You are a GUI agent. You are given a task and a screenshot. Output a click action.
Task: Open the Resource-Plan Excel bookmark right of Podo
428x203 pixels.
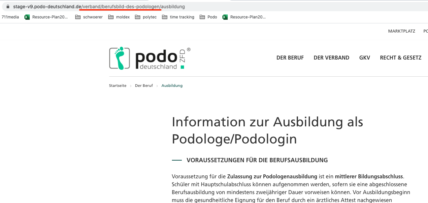click(x=244, y=17)
